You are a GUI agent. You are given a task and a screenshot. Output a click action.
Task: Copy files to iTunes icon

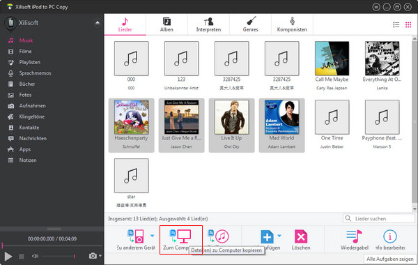click(218, 236)
